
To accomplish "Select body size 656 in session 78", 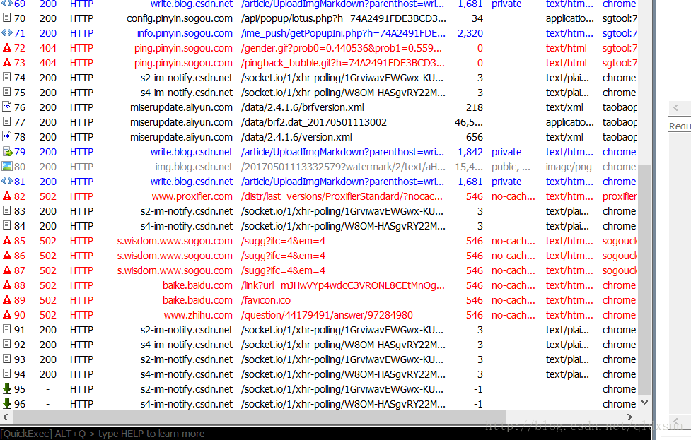I will click(474, 137).
